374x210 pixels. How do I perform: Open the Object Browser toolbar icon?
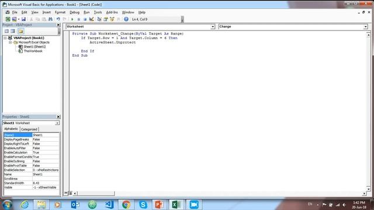112,19
